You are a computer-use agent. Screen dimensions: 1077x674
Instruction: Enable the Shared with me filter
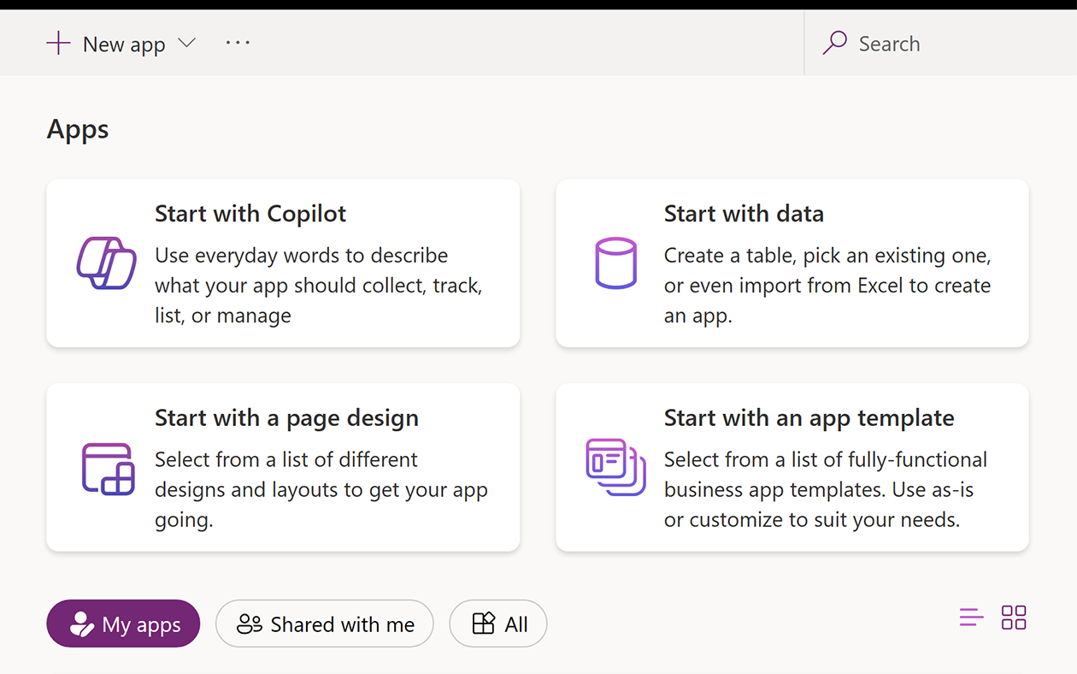point(324,624)
